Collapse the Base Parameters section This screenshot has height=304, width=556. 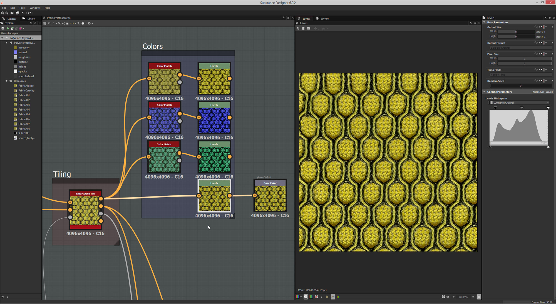[x=484, y=22]
